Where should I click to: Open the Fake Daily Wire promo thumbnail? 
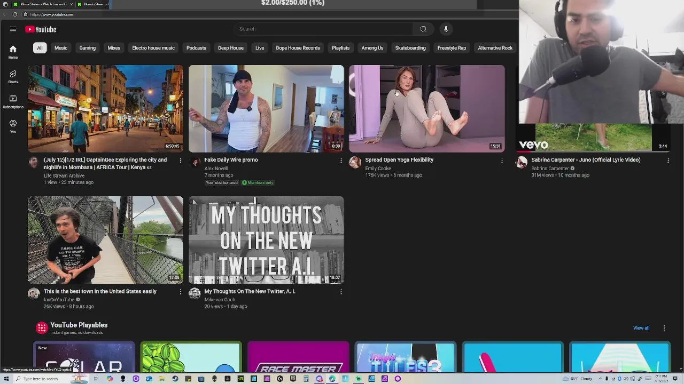click(266, 109)
